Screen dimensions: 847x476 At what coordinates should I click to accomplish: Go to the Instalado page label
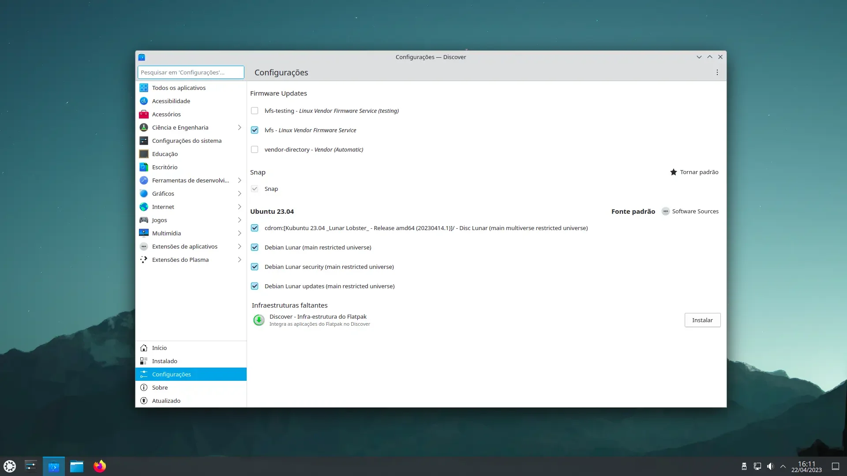165,361
